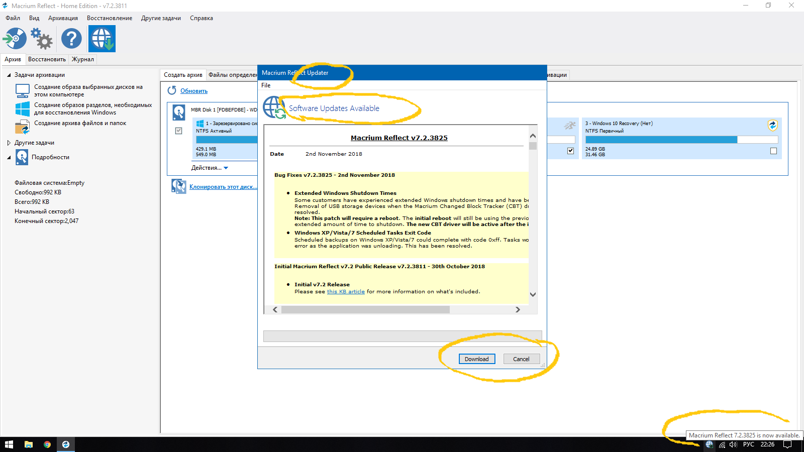The height and width of the screenshot is (452, 804).
Task: Collapse the Задачи архивации section
Action: [9, 75]
